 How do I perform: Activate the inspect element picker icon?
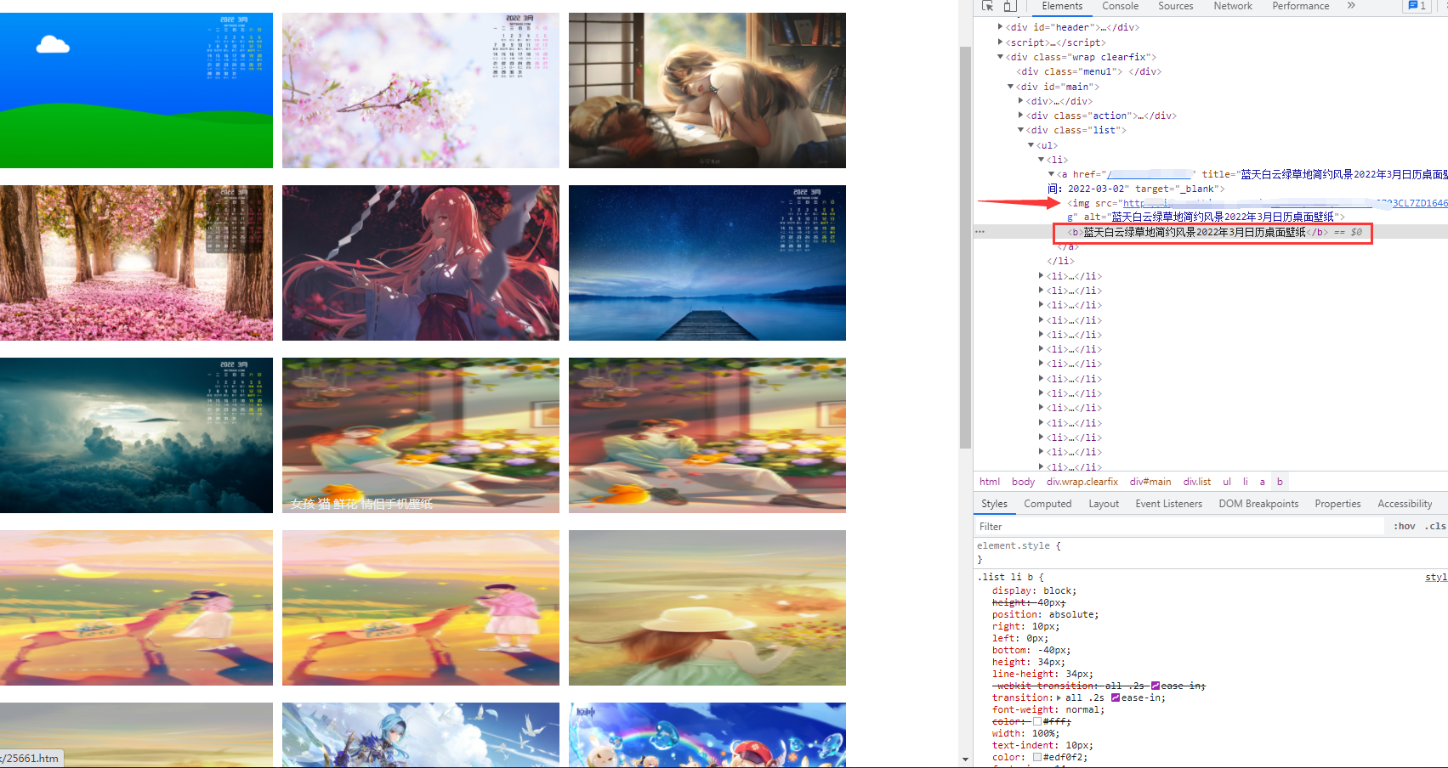click(987, 6)
